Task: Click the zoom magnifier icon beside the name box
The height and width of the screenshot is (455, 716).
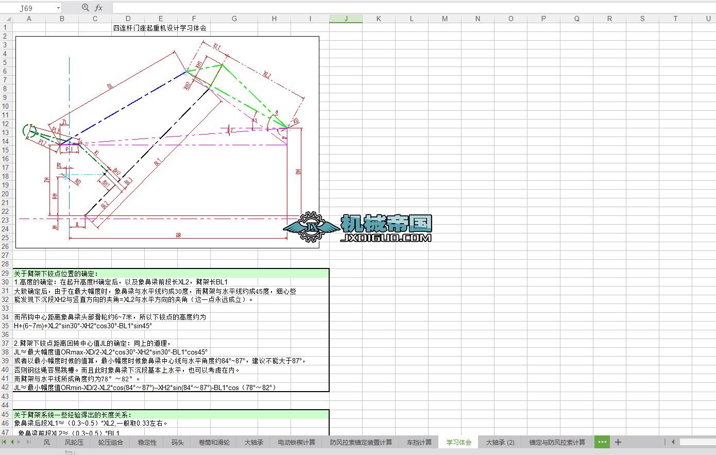Action: [x=86, y=8]
